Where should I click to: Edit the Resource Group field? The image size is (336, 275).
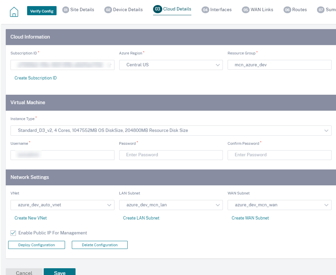[x=279, y=65]
